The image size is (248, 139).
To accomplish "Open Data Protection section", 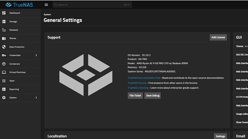I will click(20, 47).
